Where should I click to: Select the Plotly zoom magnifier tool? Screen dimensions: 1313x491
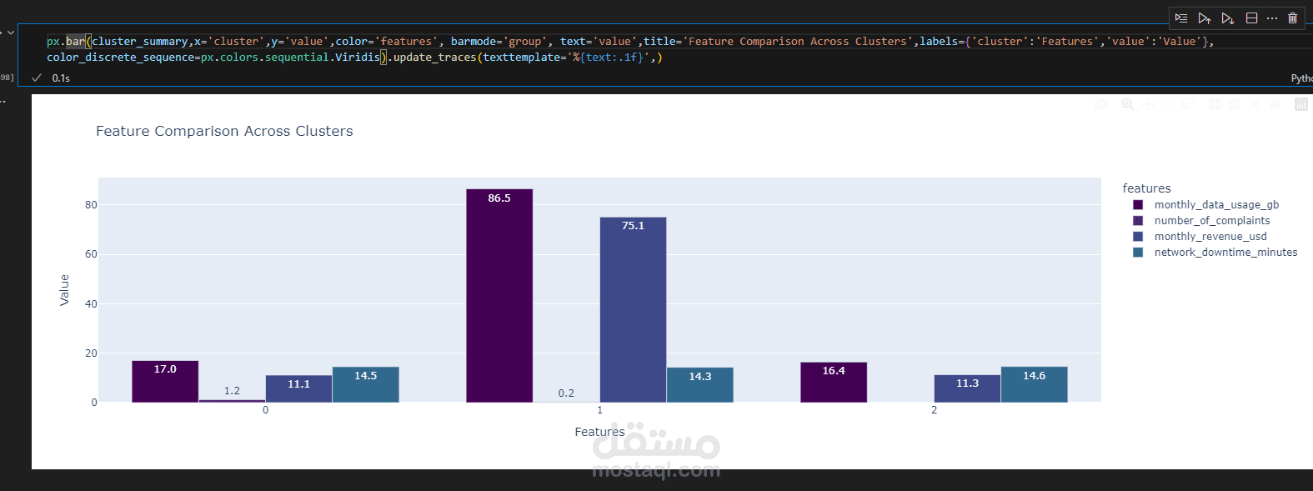(1127, 104)
